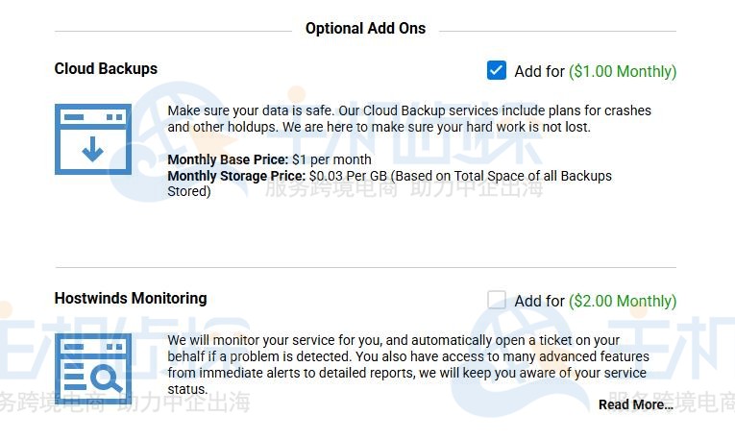This screenshot has height=440, width=735.
Task: Click the green ($1.00 Monthly) price text
Action: point(623,71)
